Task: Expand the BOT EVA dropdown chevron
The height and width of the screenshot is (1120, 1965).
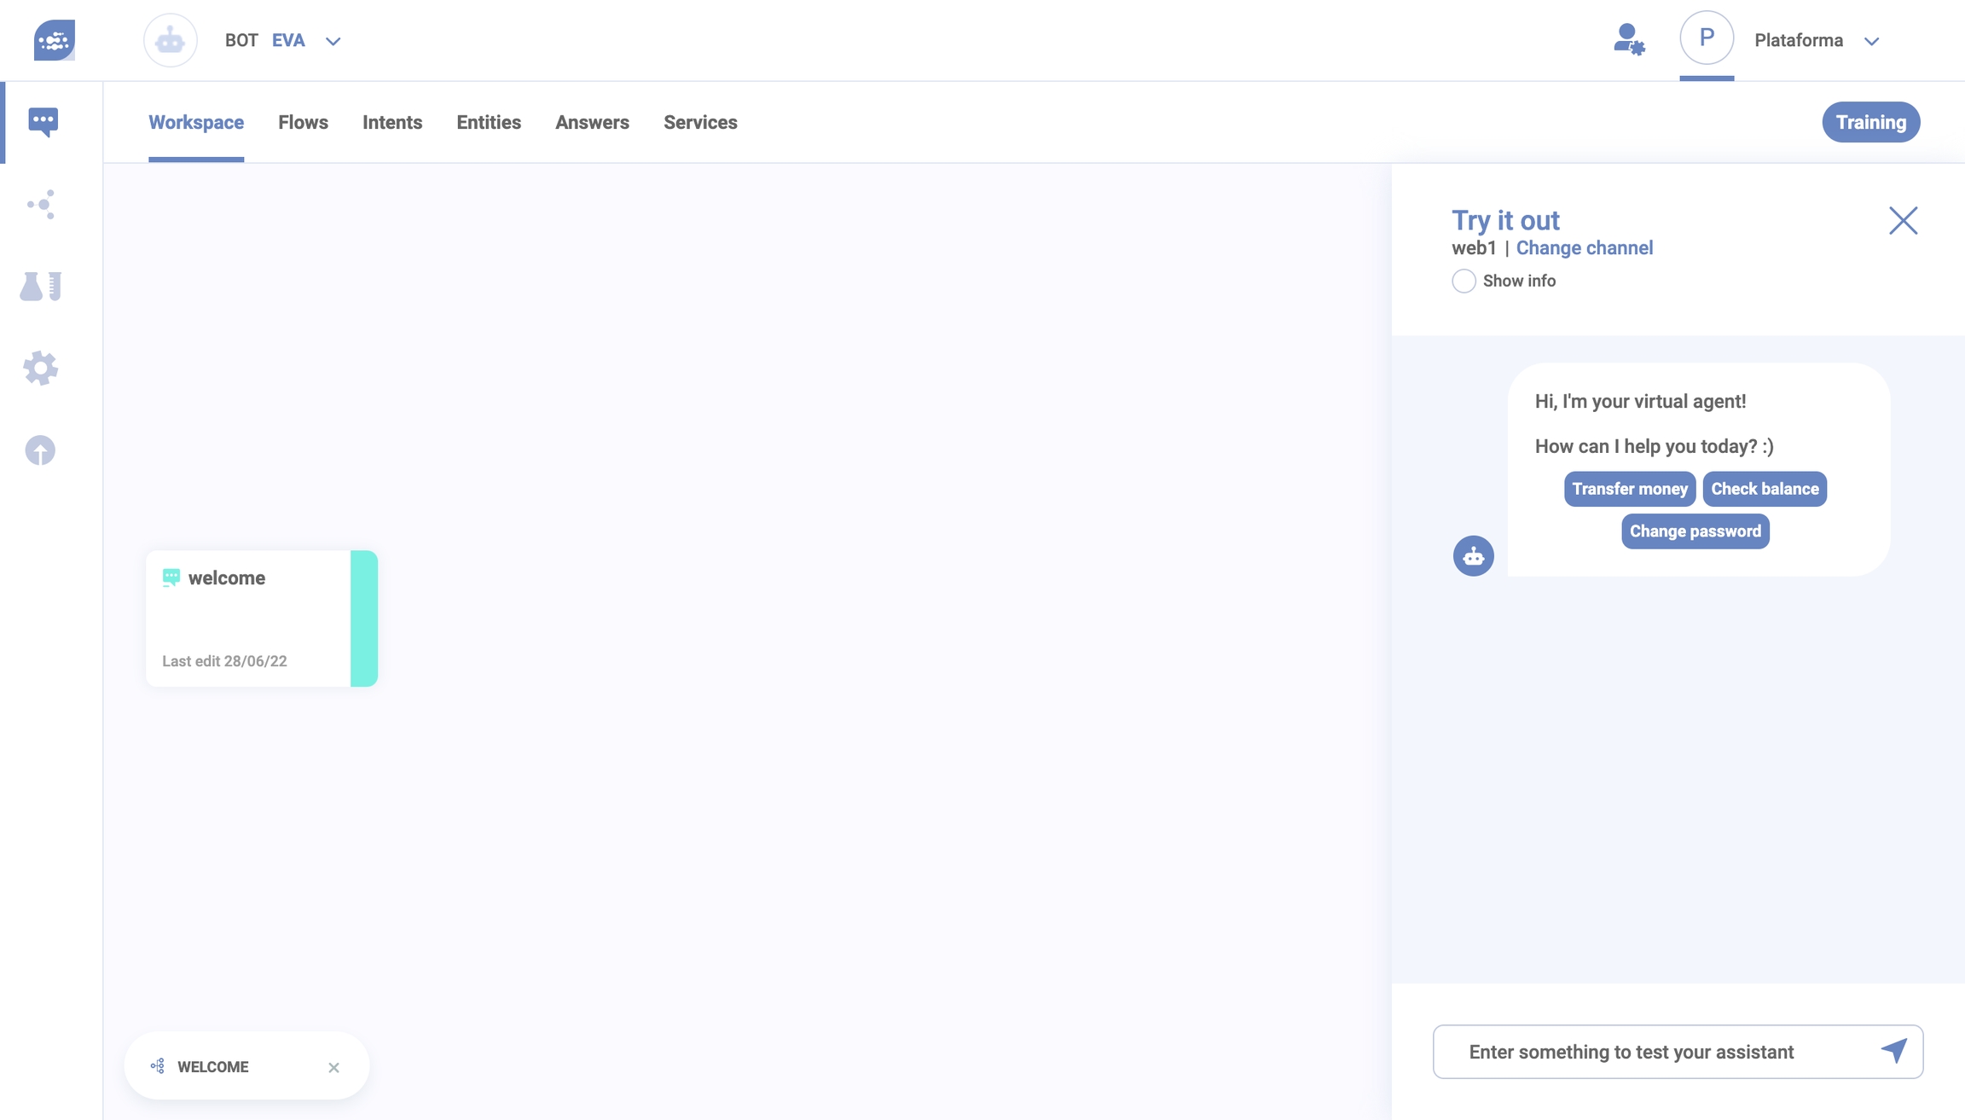Action: click(x=333, y=41)
